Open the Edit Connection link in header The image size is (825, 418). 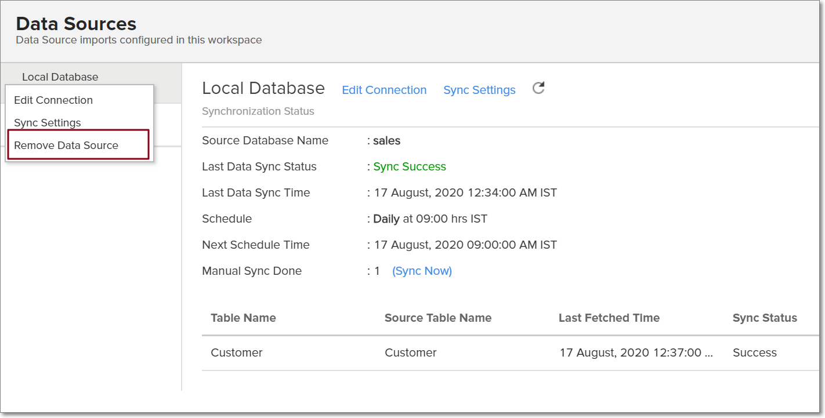(384, 90)
